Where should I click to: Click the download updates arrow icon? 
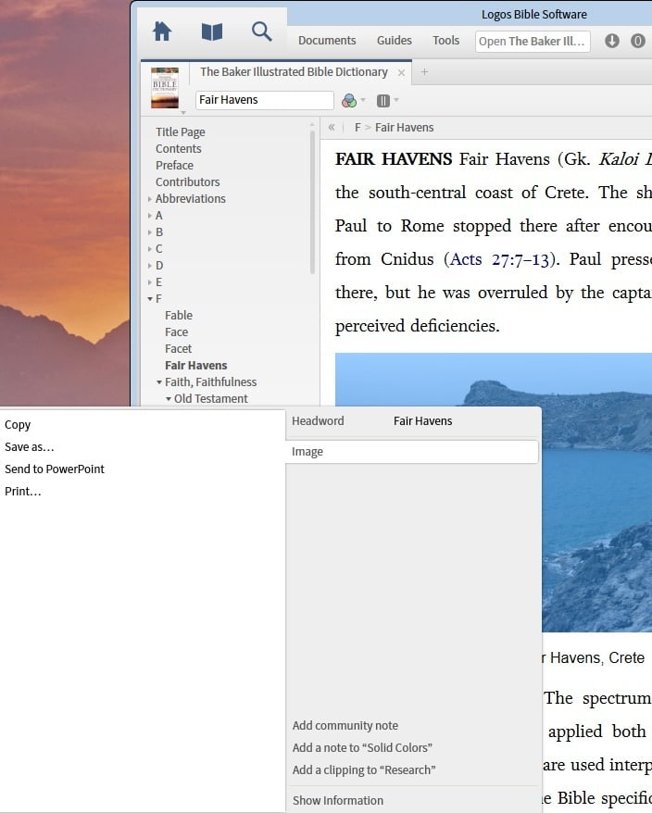tap(612, 41)
